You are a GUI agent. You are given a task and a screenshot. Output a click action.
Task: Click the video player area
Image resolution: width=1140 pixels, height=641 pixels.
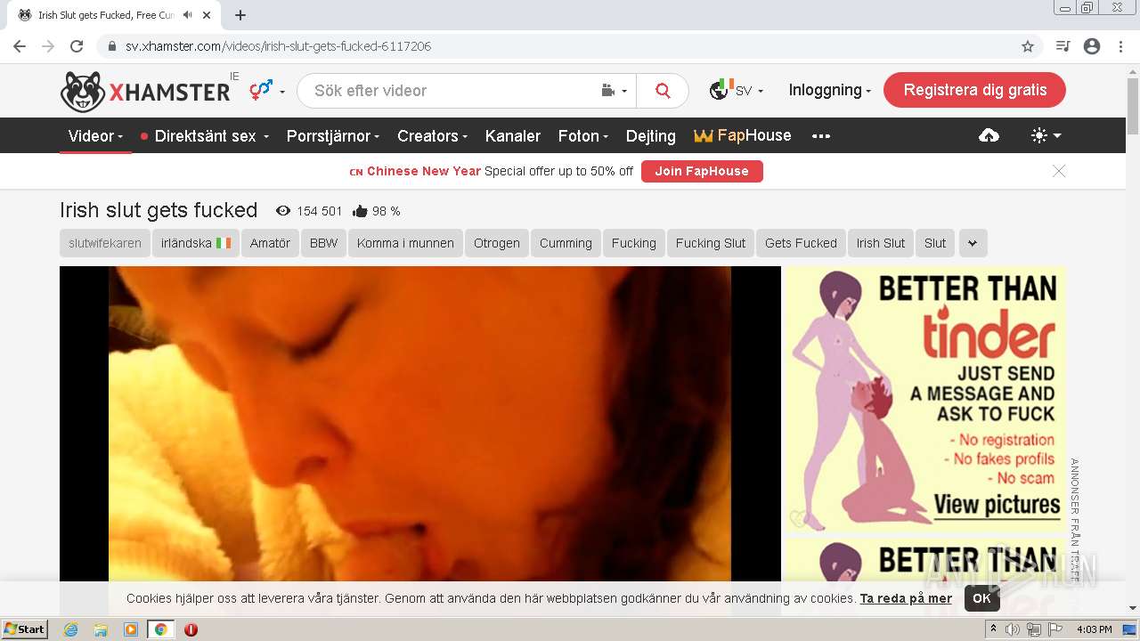[x=419, y=424]
